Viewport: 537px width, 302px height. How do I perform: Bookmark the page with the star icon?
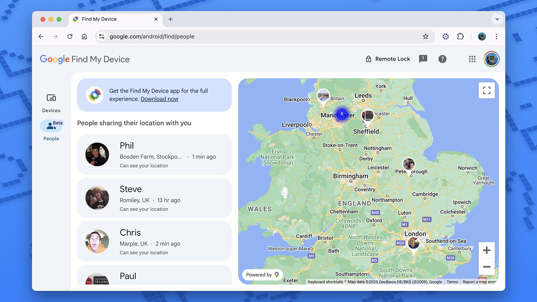click(425, 36)
